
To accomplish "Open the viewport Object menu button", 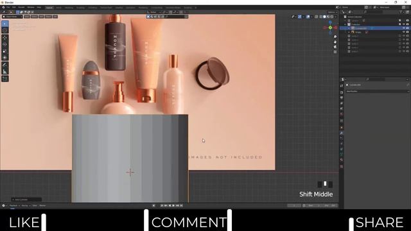I will tap(49, 17).
